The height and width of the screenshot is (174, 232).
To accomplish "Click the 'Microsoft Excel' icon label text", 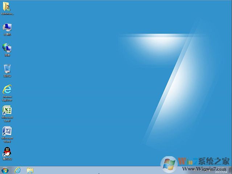I will click(x=7, y=119).
